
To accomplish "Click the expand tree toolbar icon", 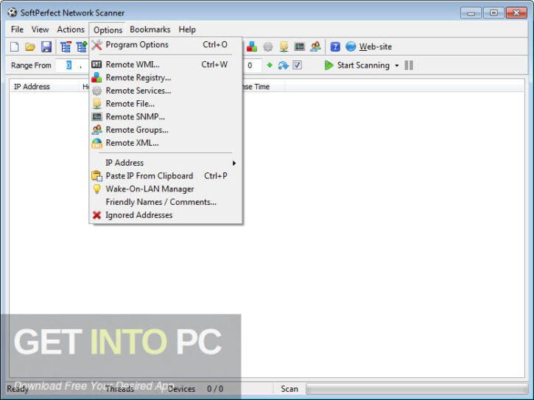I will pos(82,46).
